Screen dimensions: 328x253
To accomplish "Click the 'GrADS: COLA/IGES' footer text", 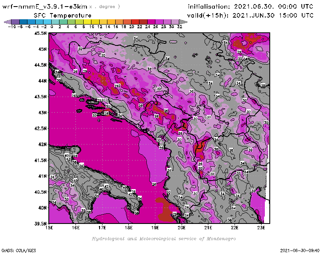I will (x=18, y=251).
